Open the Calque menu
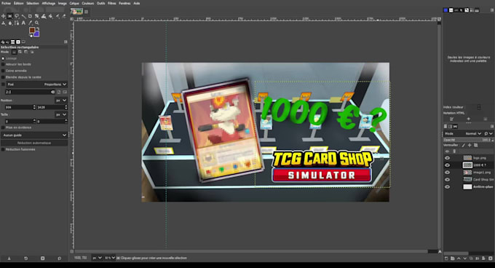The height and width of the screenshot is (268, 495). tap(74, 3)
